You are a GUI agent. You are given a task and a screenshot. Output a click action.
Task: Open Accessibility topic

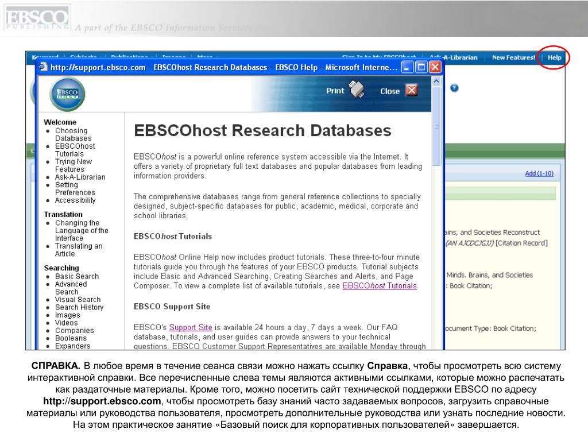75,200
